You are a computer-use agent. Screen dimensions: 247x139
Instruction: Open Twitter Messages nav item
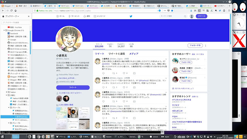[x=100, y=16]
